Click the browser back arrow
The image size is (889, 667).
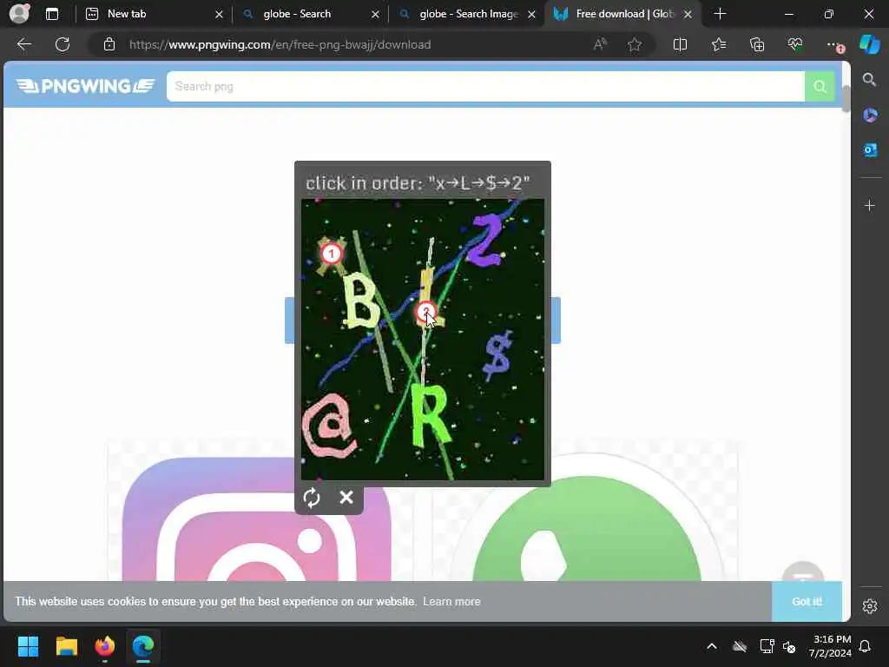click(x=23, y=44)
